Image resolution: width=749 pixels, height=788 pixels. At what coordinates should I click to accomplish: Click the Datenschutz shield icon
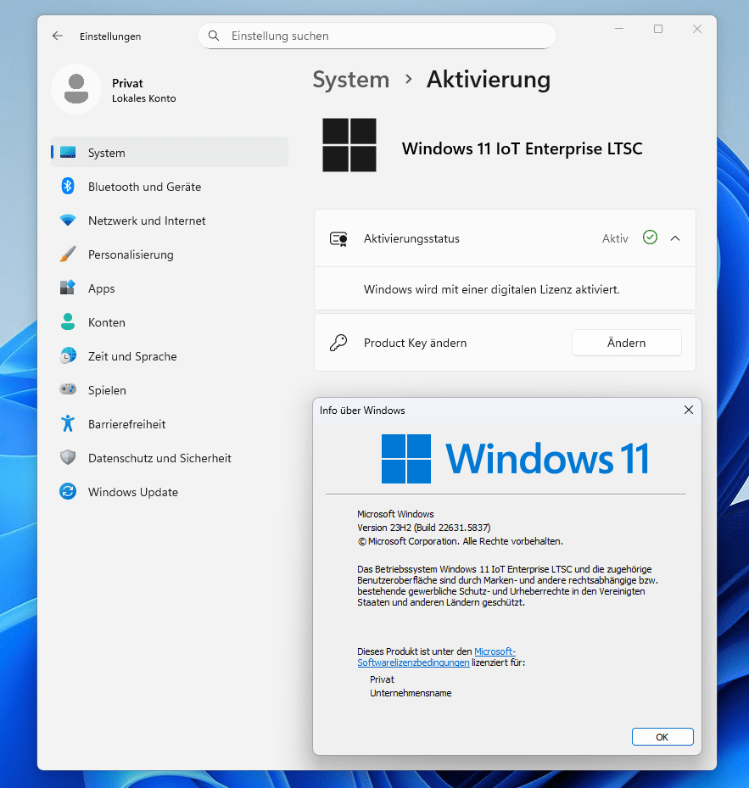pyautogui.click(x=68, y=457)
